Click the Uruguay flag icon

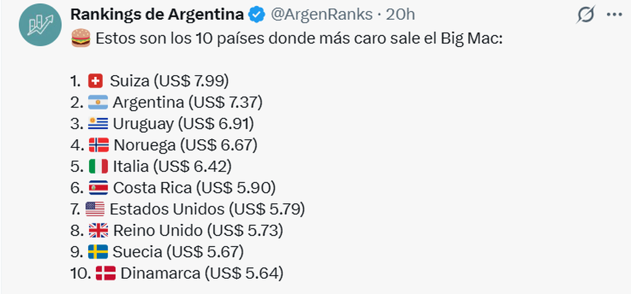coord(98,123)
